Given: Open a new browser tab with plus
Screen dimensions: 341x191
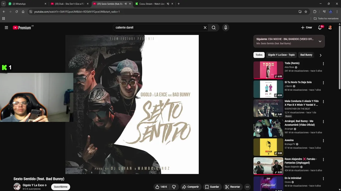Looking at the screenshot, I should [178, 4].
